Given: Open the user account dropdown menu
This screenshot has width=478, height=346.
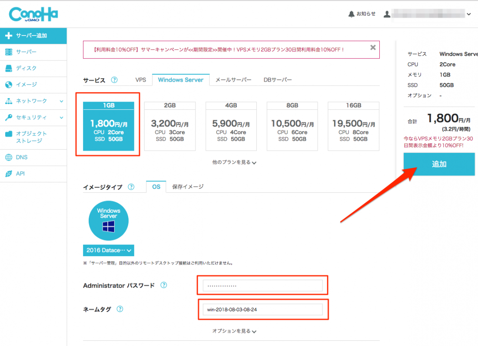Looking at the screenshot, I should 469,14.
